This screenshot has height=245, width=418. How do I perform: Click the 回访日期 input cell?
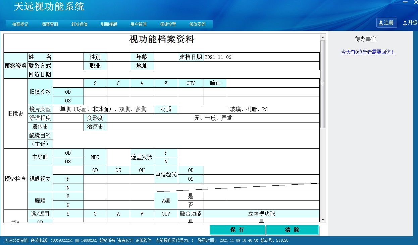[x=80, y=74]
